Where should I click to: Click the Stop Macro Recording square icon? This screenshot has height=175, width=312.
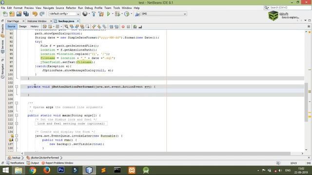pos(128,27)
